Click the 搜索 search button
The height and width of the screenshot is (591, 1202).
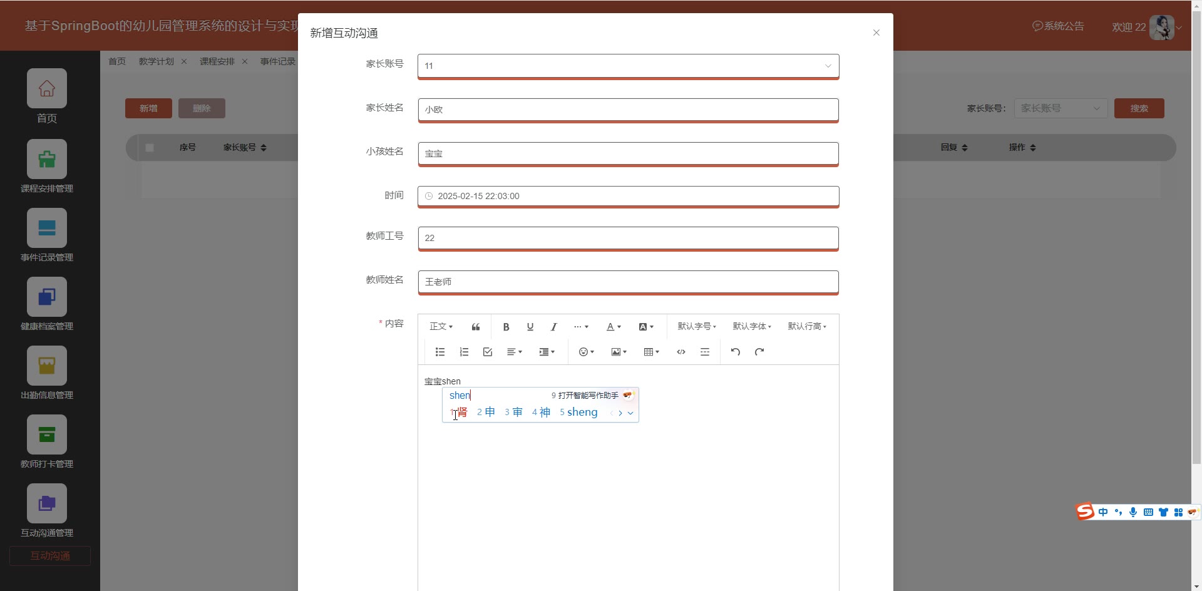1139,108
